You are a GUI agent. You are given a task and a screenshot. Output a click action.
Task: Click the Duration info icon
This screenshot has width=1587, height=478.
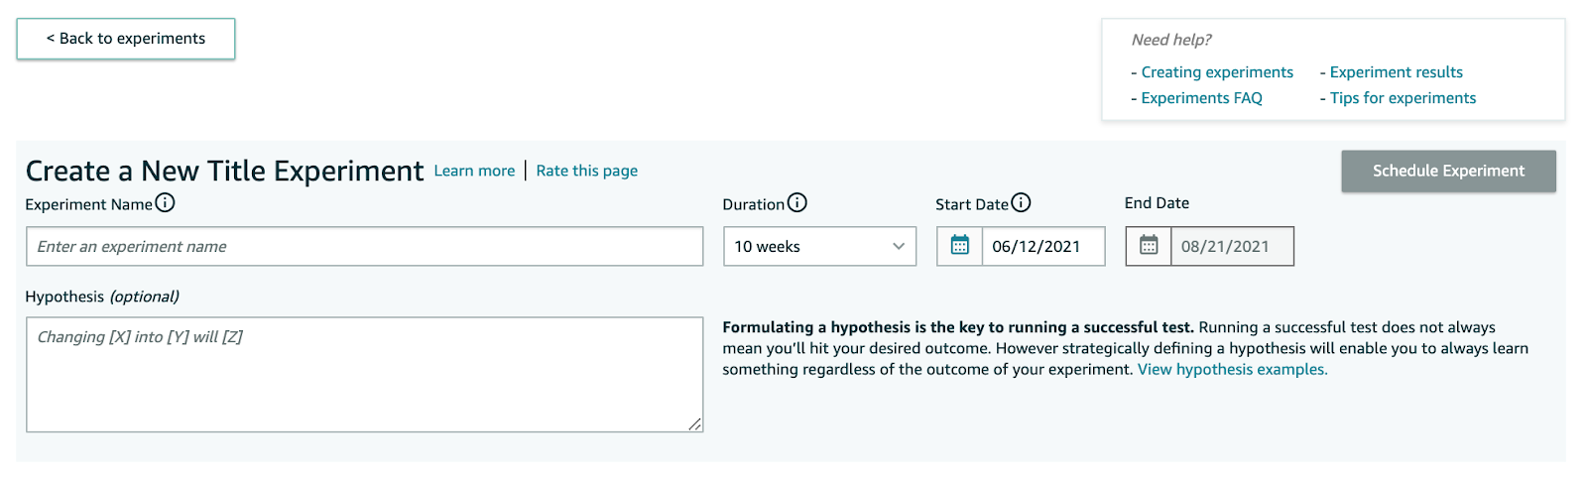point(797,203)
